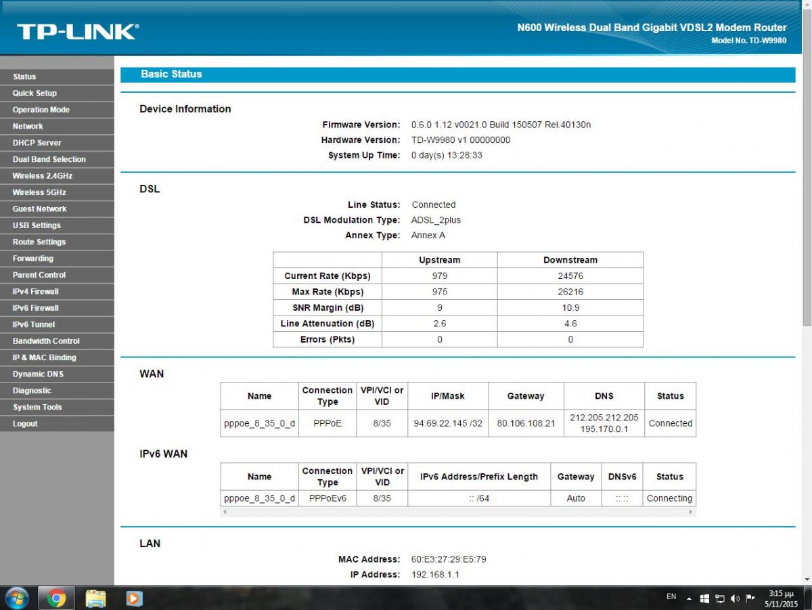The image size is (812, 610).
Task: Open the network connection tray icon
Action: [720, 598]
